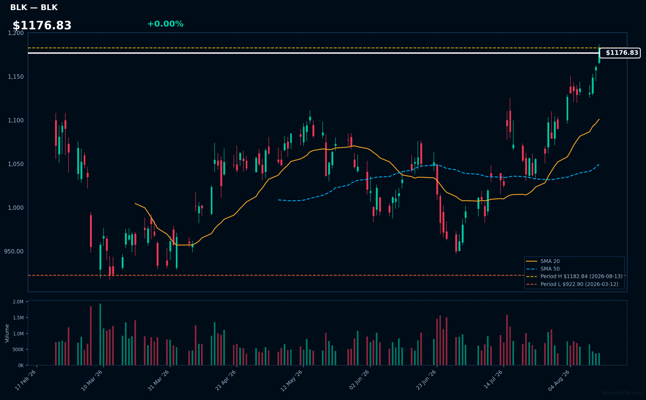Screen dimensions: 646x400
Task: Click the large $1176.83 price heading
Action: 42,26
